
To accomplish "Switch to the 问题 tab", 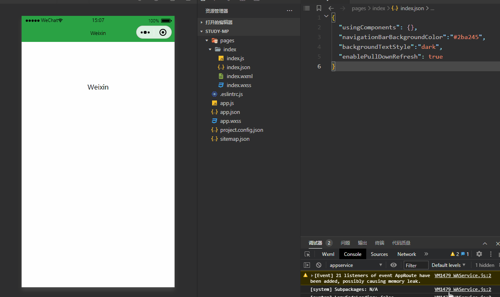I will pyautogui.click(x=345, y=243).
